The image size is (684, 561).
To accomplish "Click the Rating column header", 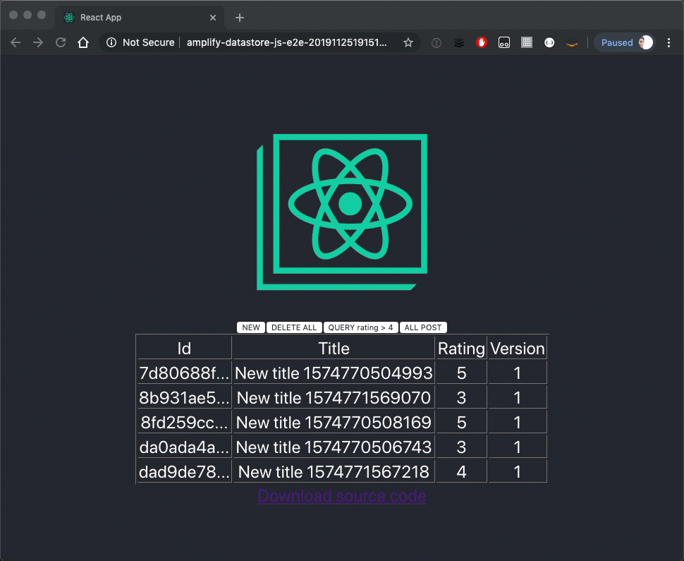I will (462, 349).
